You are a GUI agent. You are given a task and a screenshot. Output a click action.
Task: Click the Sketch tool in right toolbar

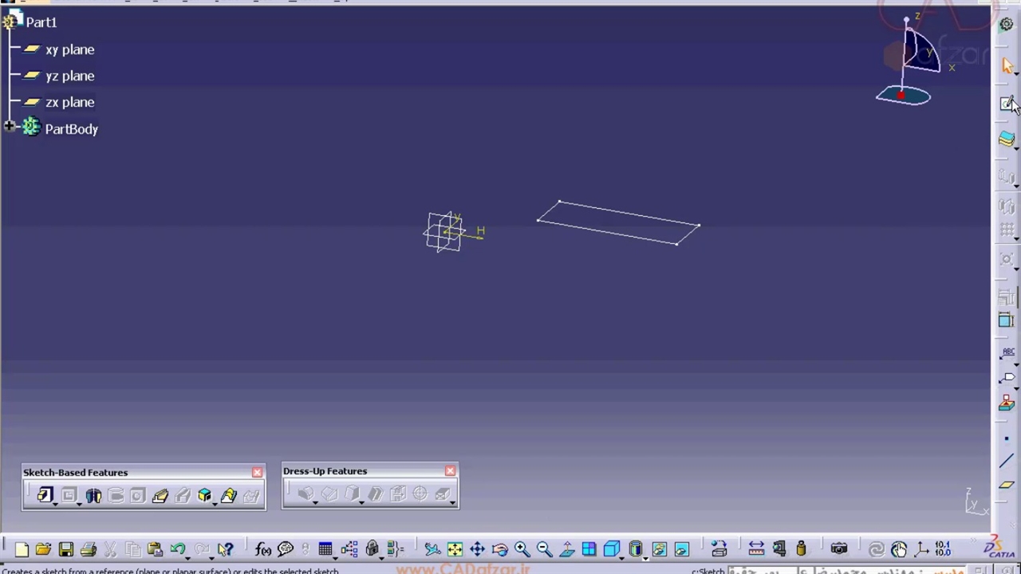coord(1007,104)
